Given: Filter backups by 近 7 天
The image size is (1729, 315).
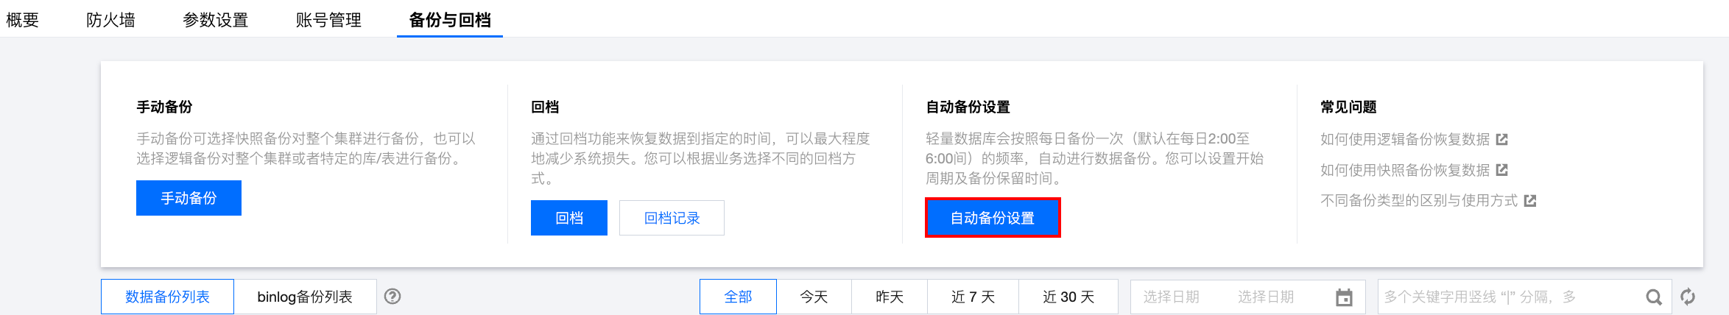Looking at the screenshot, I should (973, 297).
